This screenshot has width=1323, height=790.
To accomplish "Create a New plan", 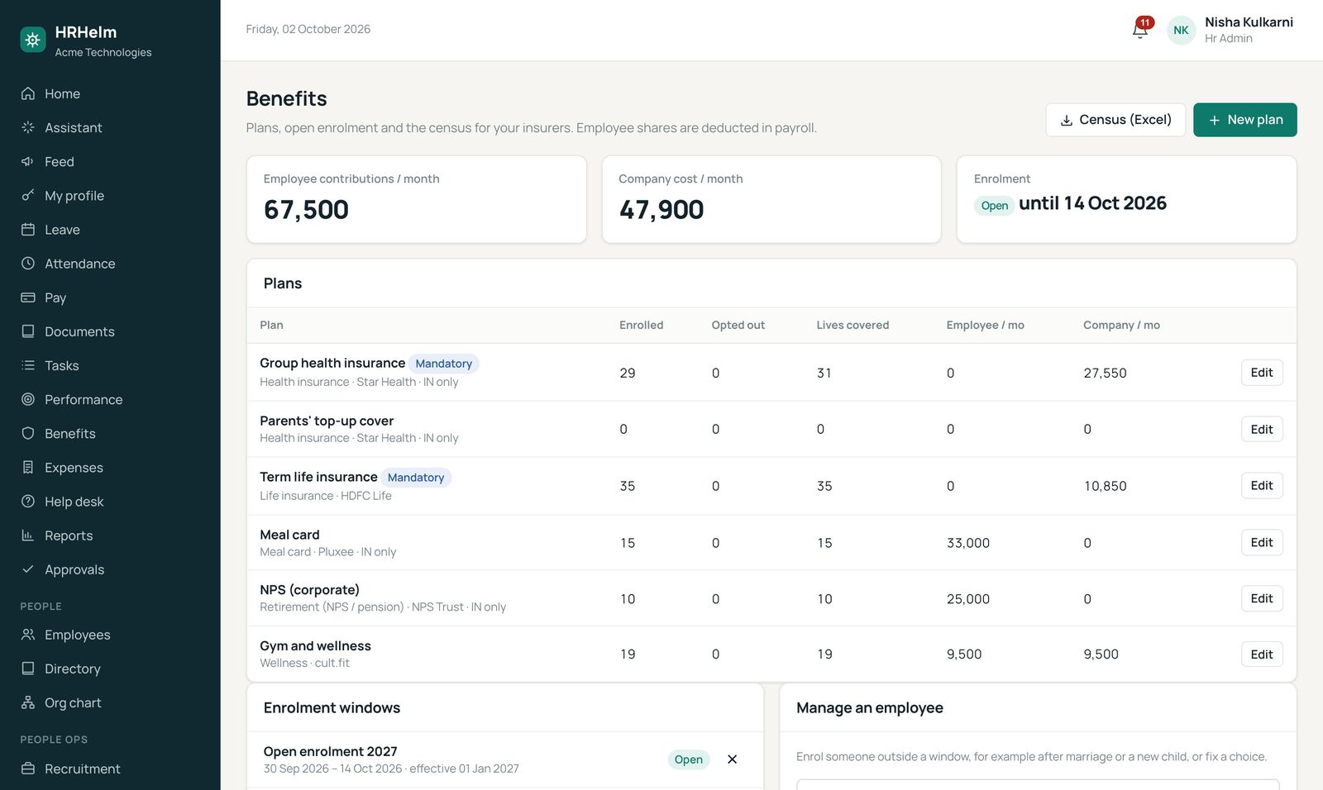I will (1244, 120).
